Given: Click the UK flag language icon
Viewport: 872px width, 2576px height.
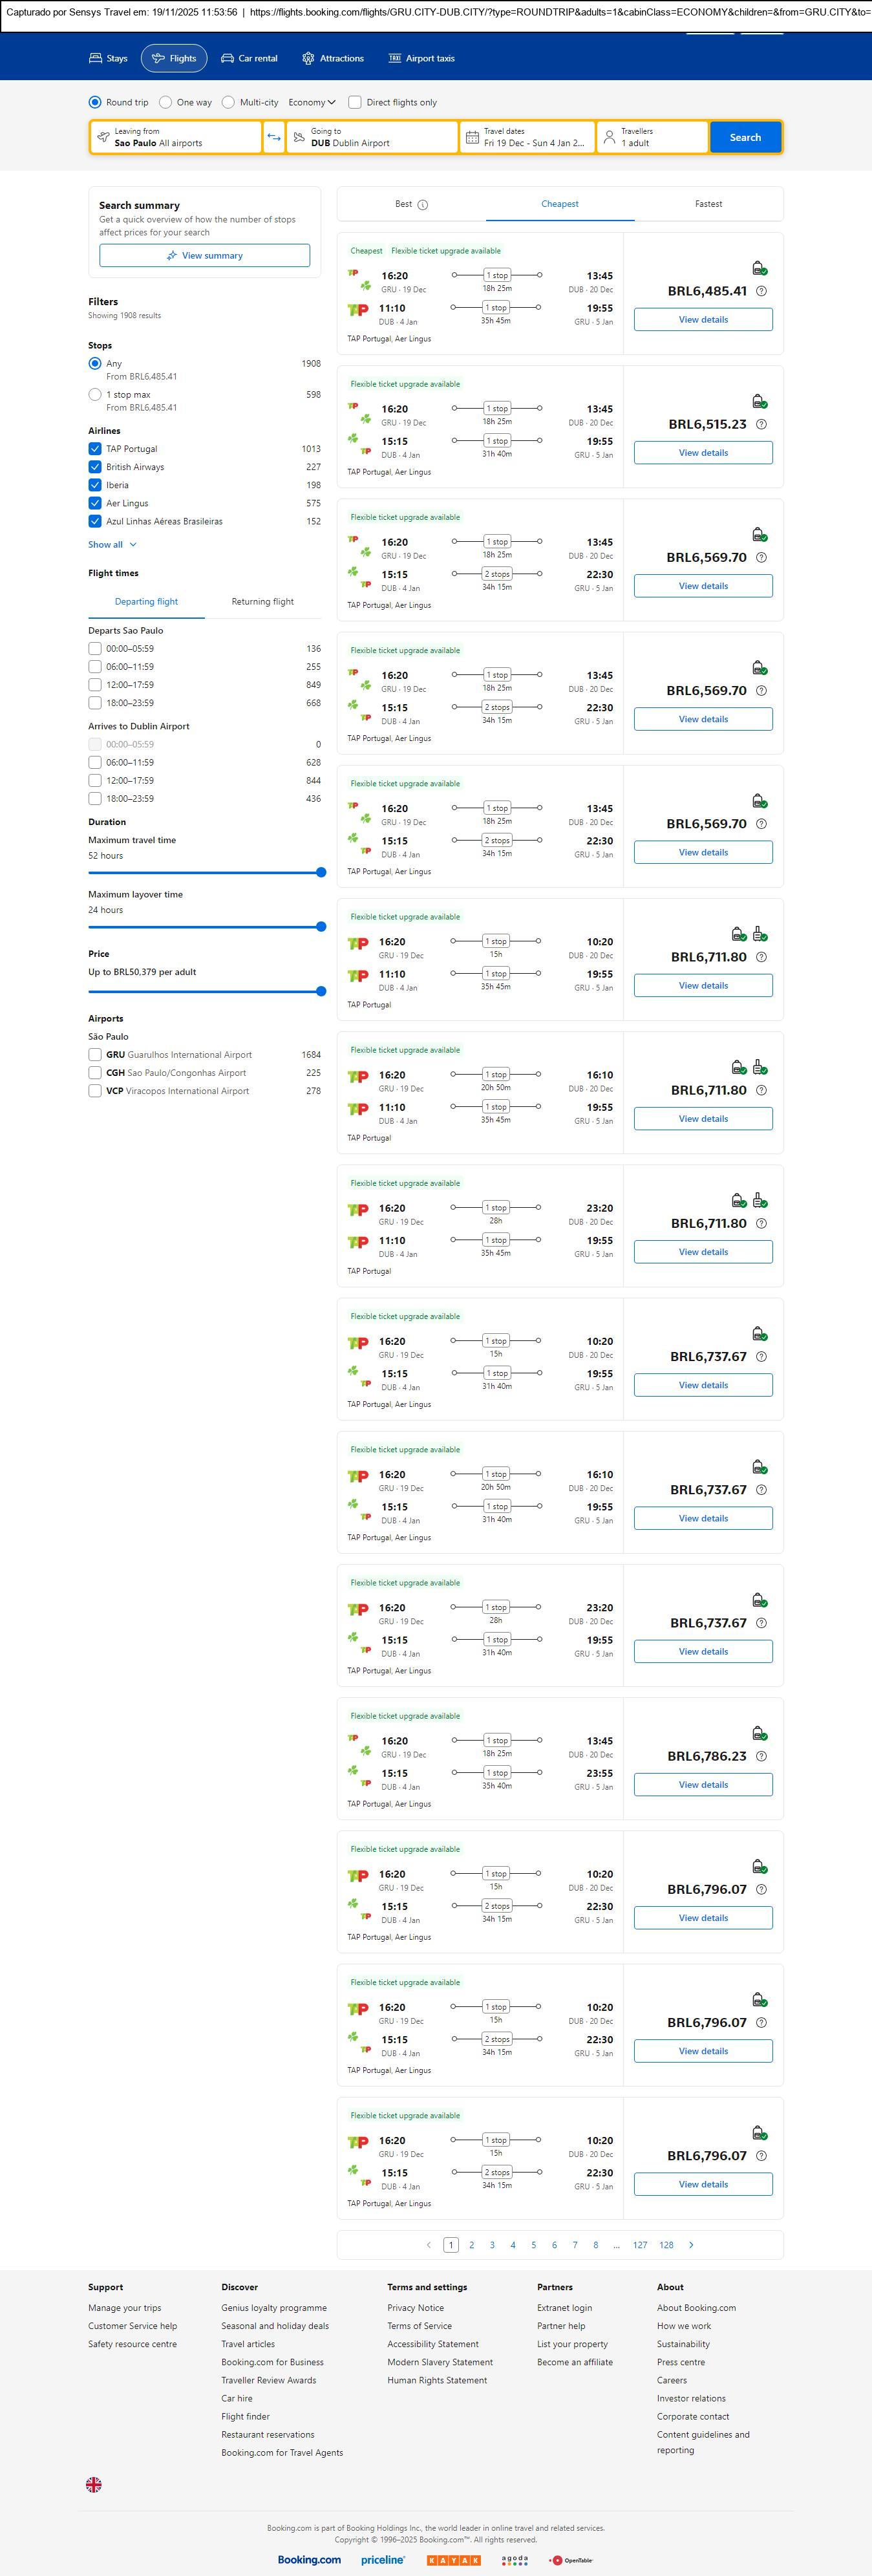Looking at the screenshot, I should click(94, 2484).
